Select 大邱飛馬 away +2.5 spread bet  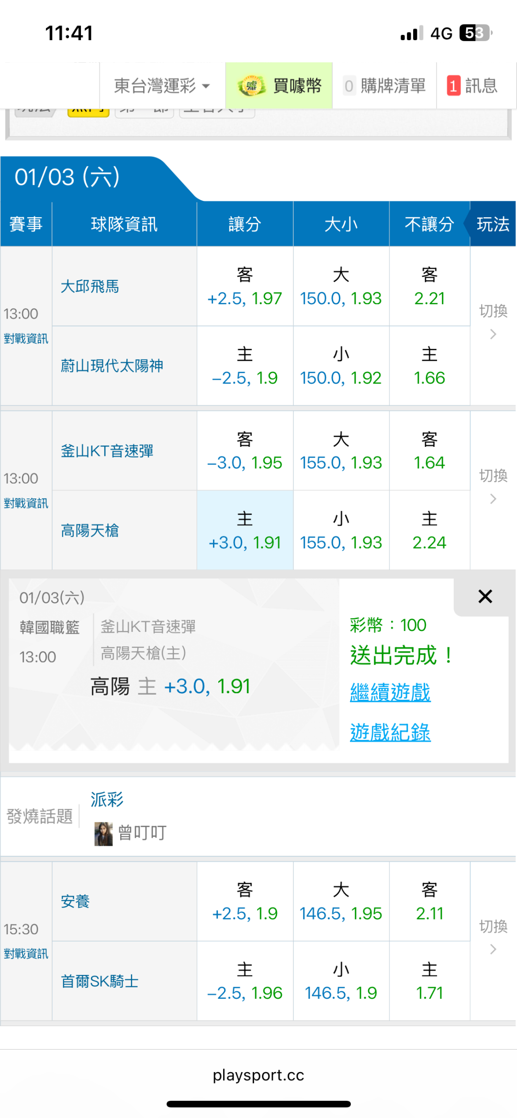coord(245,287)
